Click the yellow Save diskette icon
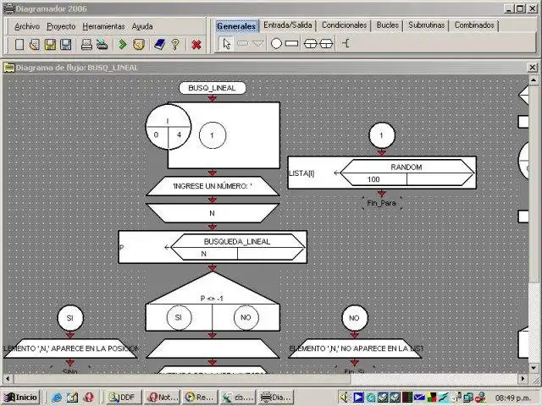 [x=50, y=45]
